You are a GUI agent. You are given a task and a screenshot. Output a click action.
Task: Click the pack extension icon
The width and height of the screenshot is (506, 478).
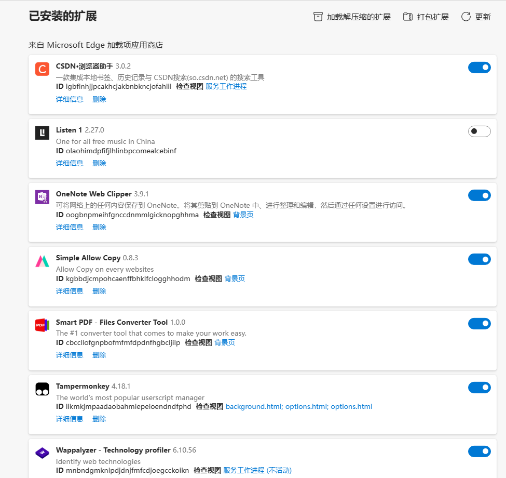coord(408,17)
